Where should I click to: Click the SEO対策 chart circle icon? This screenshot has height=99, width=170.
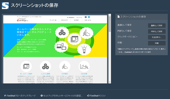click(84, 66)
